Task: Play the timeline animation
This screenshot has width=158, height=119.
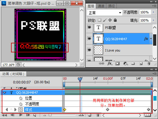Action: click(x=21, y=115)
